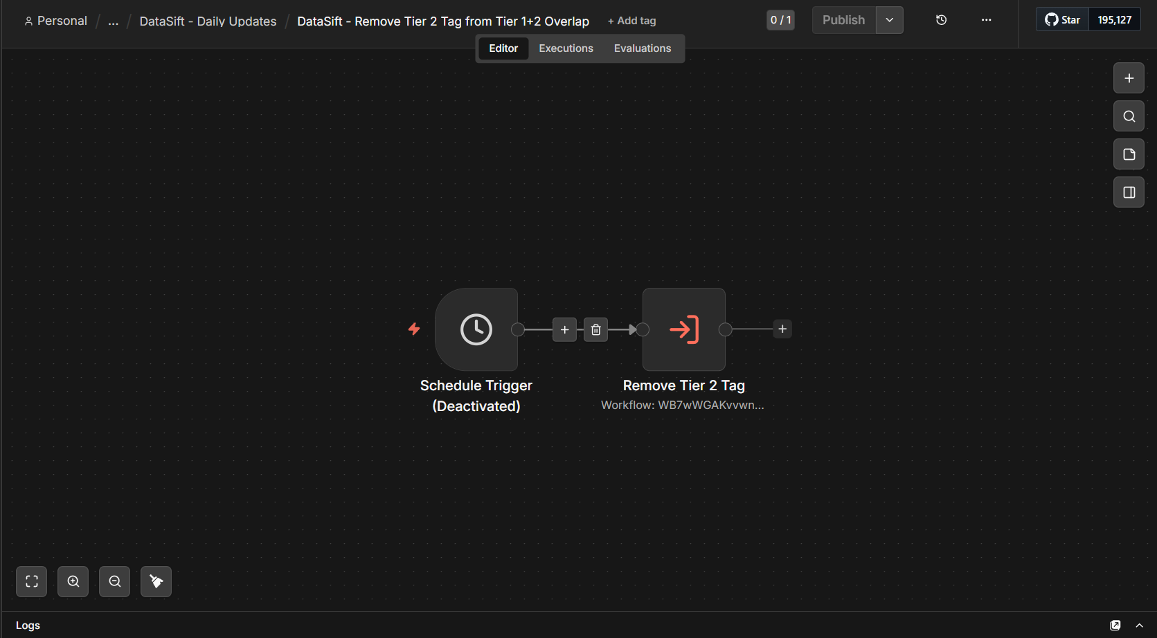The width and height of the screenshot is (1157, 638).
Task: Click the Remove Tier 2 Tag label
Action: click(684, 385)
